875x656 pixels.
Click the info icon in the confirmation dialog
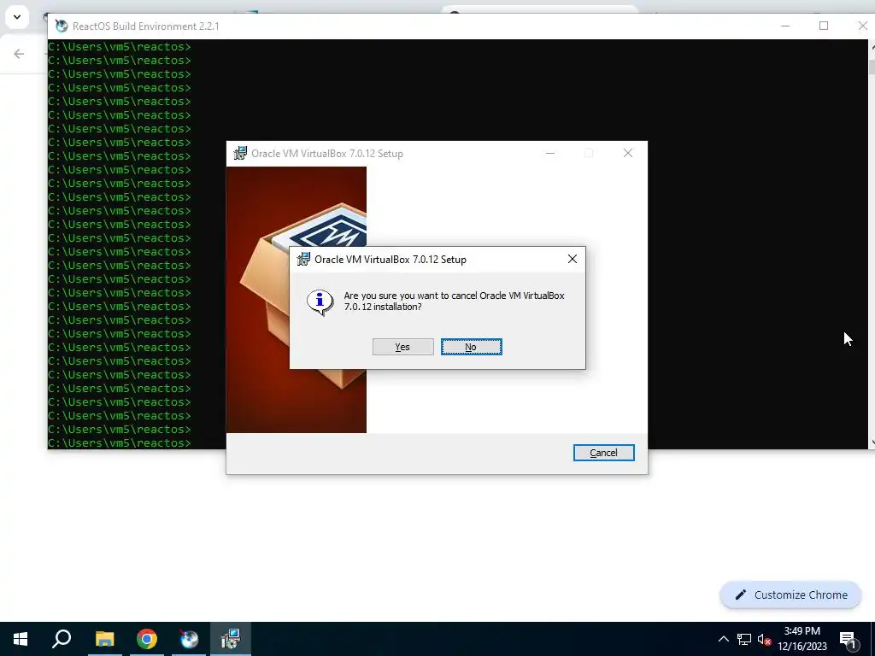click(320, 302)
